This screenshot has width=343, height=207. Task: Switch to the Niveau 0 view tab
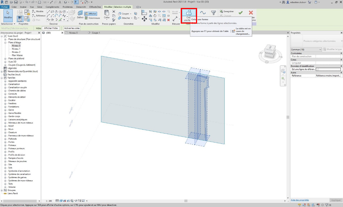[x=74, y=33]
